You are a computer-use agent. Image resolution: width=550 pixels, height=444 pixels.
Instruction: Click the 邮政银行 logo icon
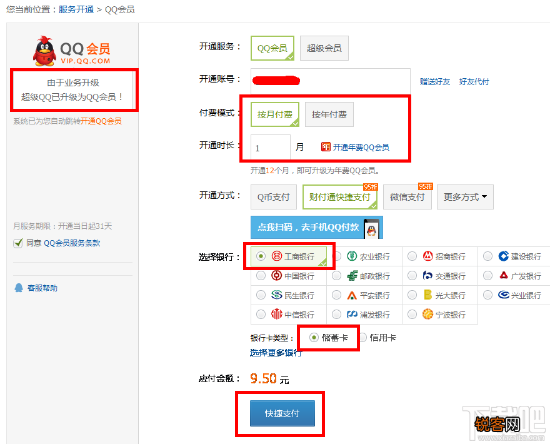coord(352,276)
